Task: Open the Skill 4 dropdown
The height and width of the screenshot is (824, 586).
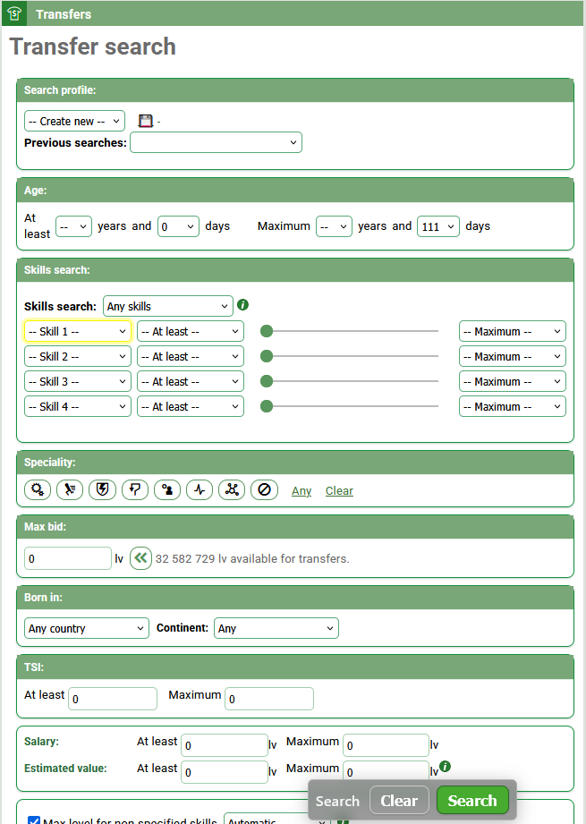Action: [78, 406]
